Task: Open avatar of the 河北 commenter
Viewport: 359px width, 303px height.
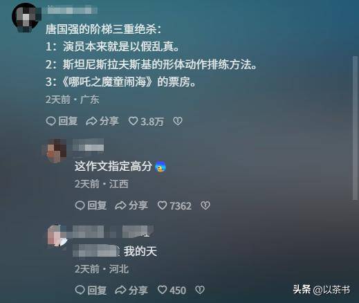Action: (x=57, y=236)
